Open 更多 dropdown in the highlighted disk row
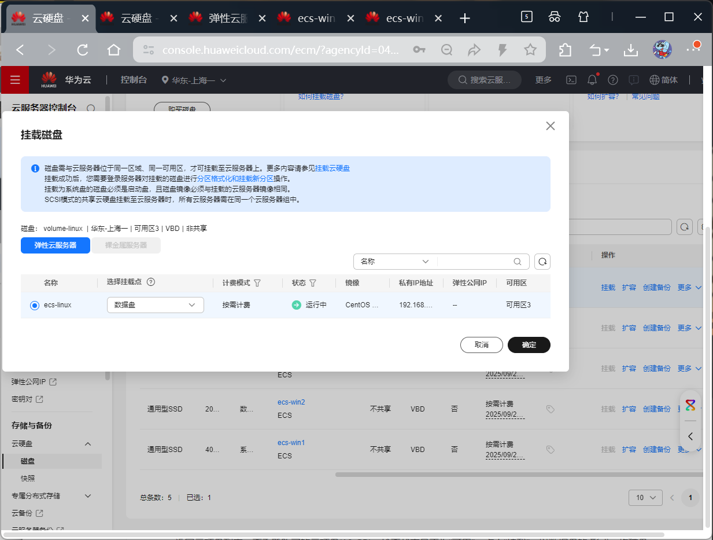Viewport: 713px width, 540px height. 689,288
